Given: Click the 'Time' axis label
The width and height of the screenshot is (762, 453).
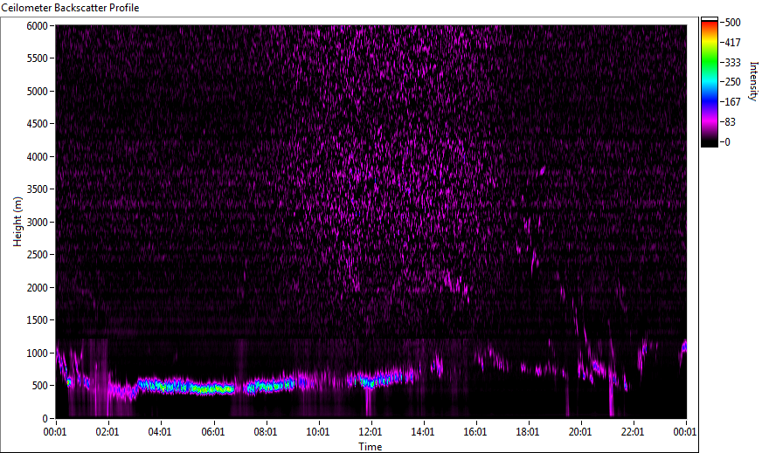Looking at the screenshot, I should tap(371, 447).
